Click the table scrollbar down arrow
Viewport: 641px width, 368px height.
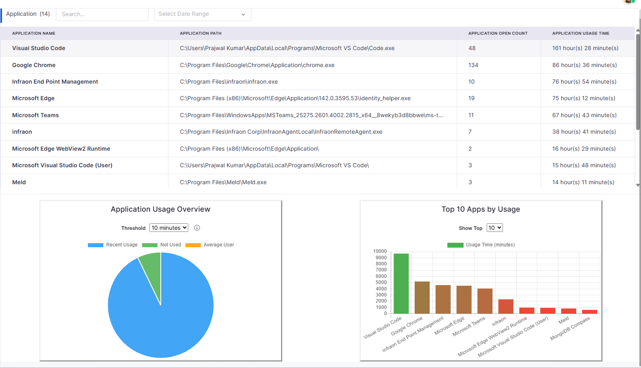(x=638, y=185)
